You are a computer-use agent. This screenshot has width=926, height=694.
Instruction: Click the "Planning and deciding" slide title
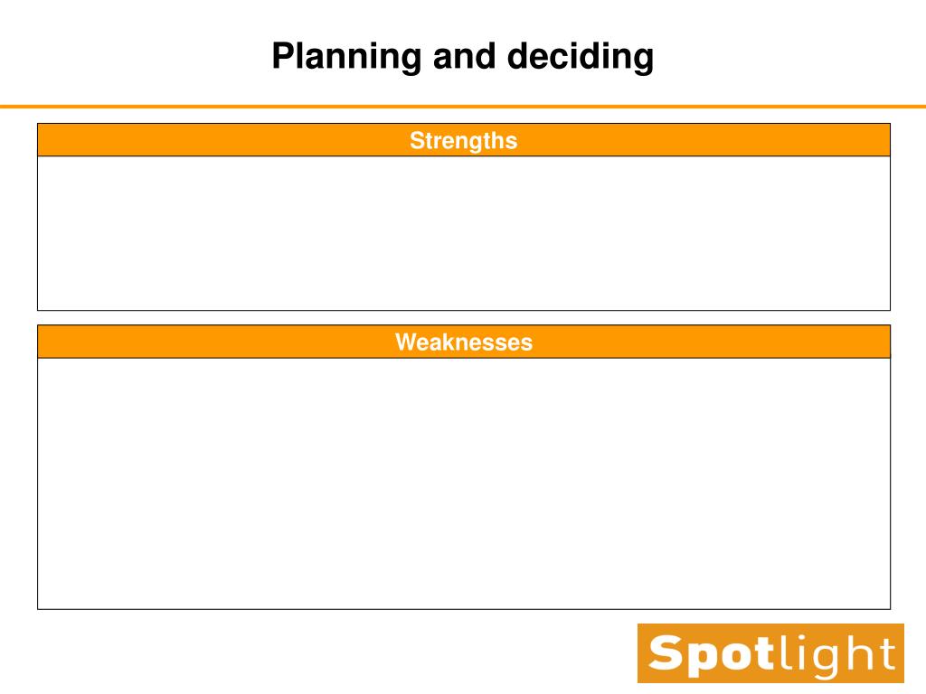[x=463, y=57]
